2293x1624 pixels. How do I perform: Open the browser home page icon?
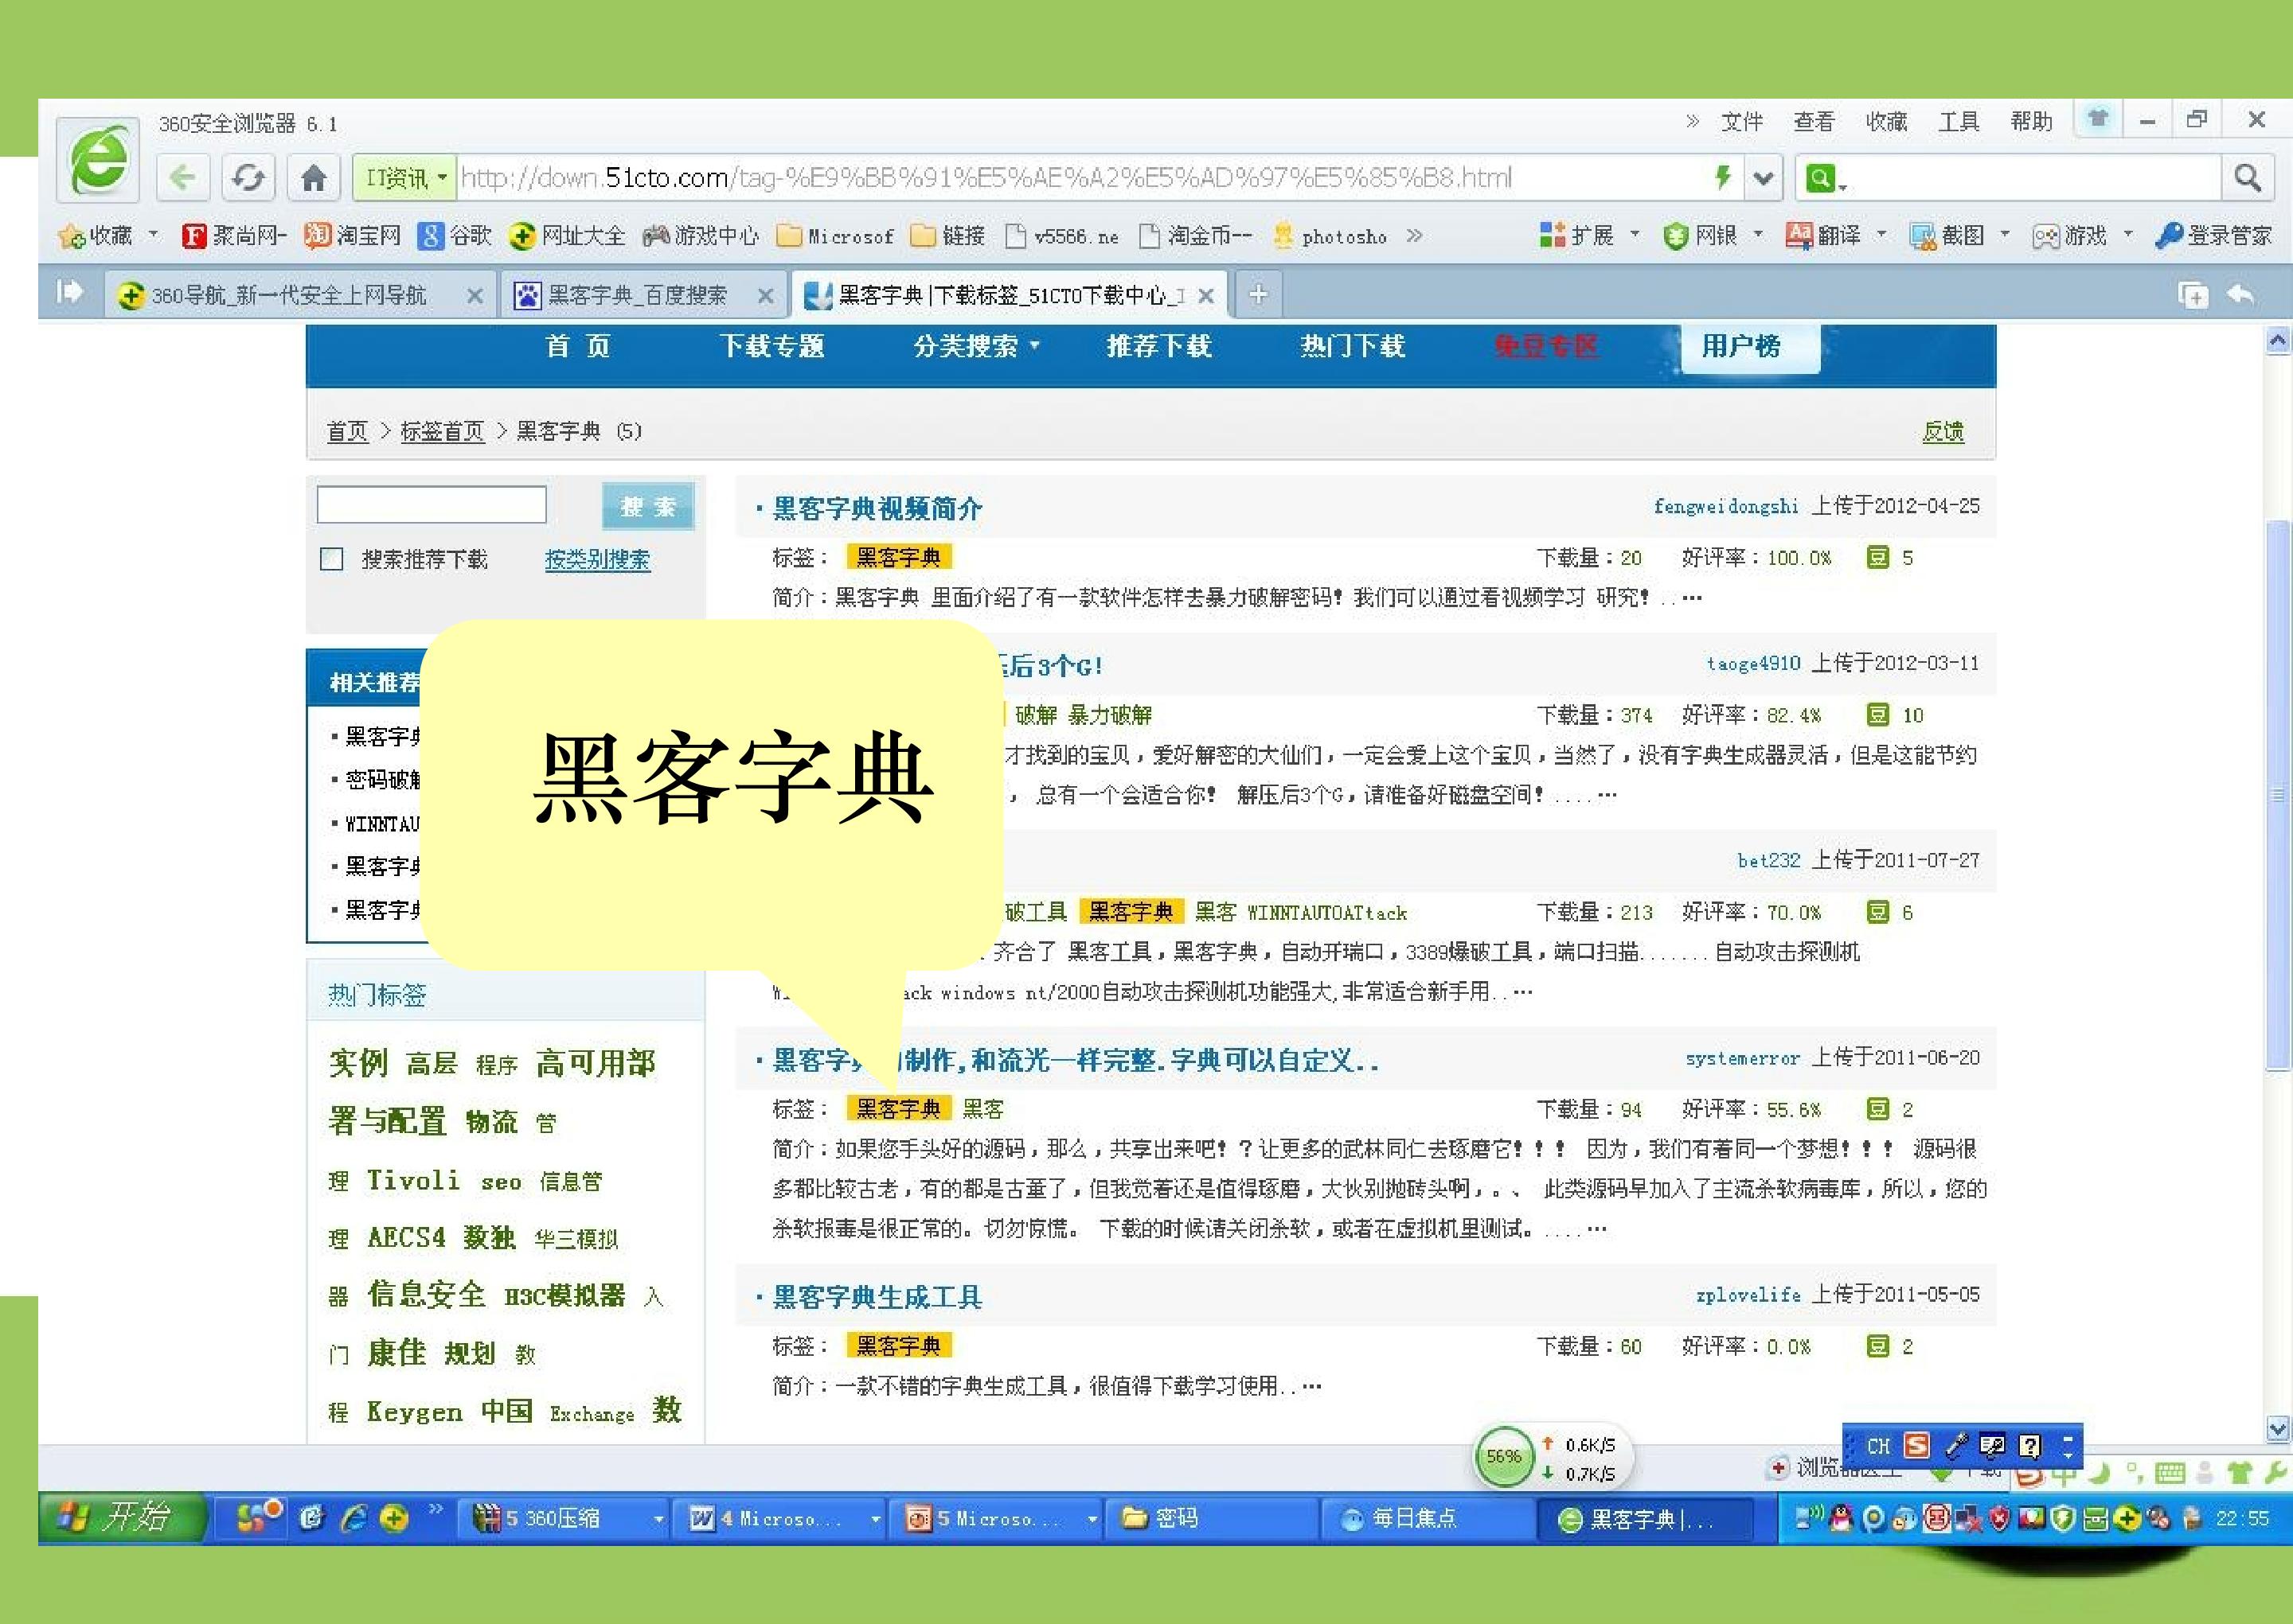point(313,178)
